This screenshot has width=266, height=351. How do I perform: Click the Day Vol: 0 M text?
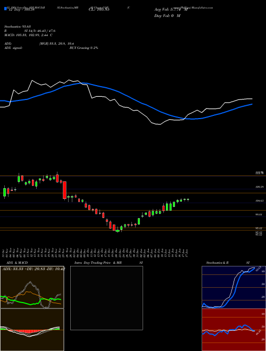coord(167,16)
